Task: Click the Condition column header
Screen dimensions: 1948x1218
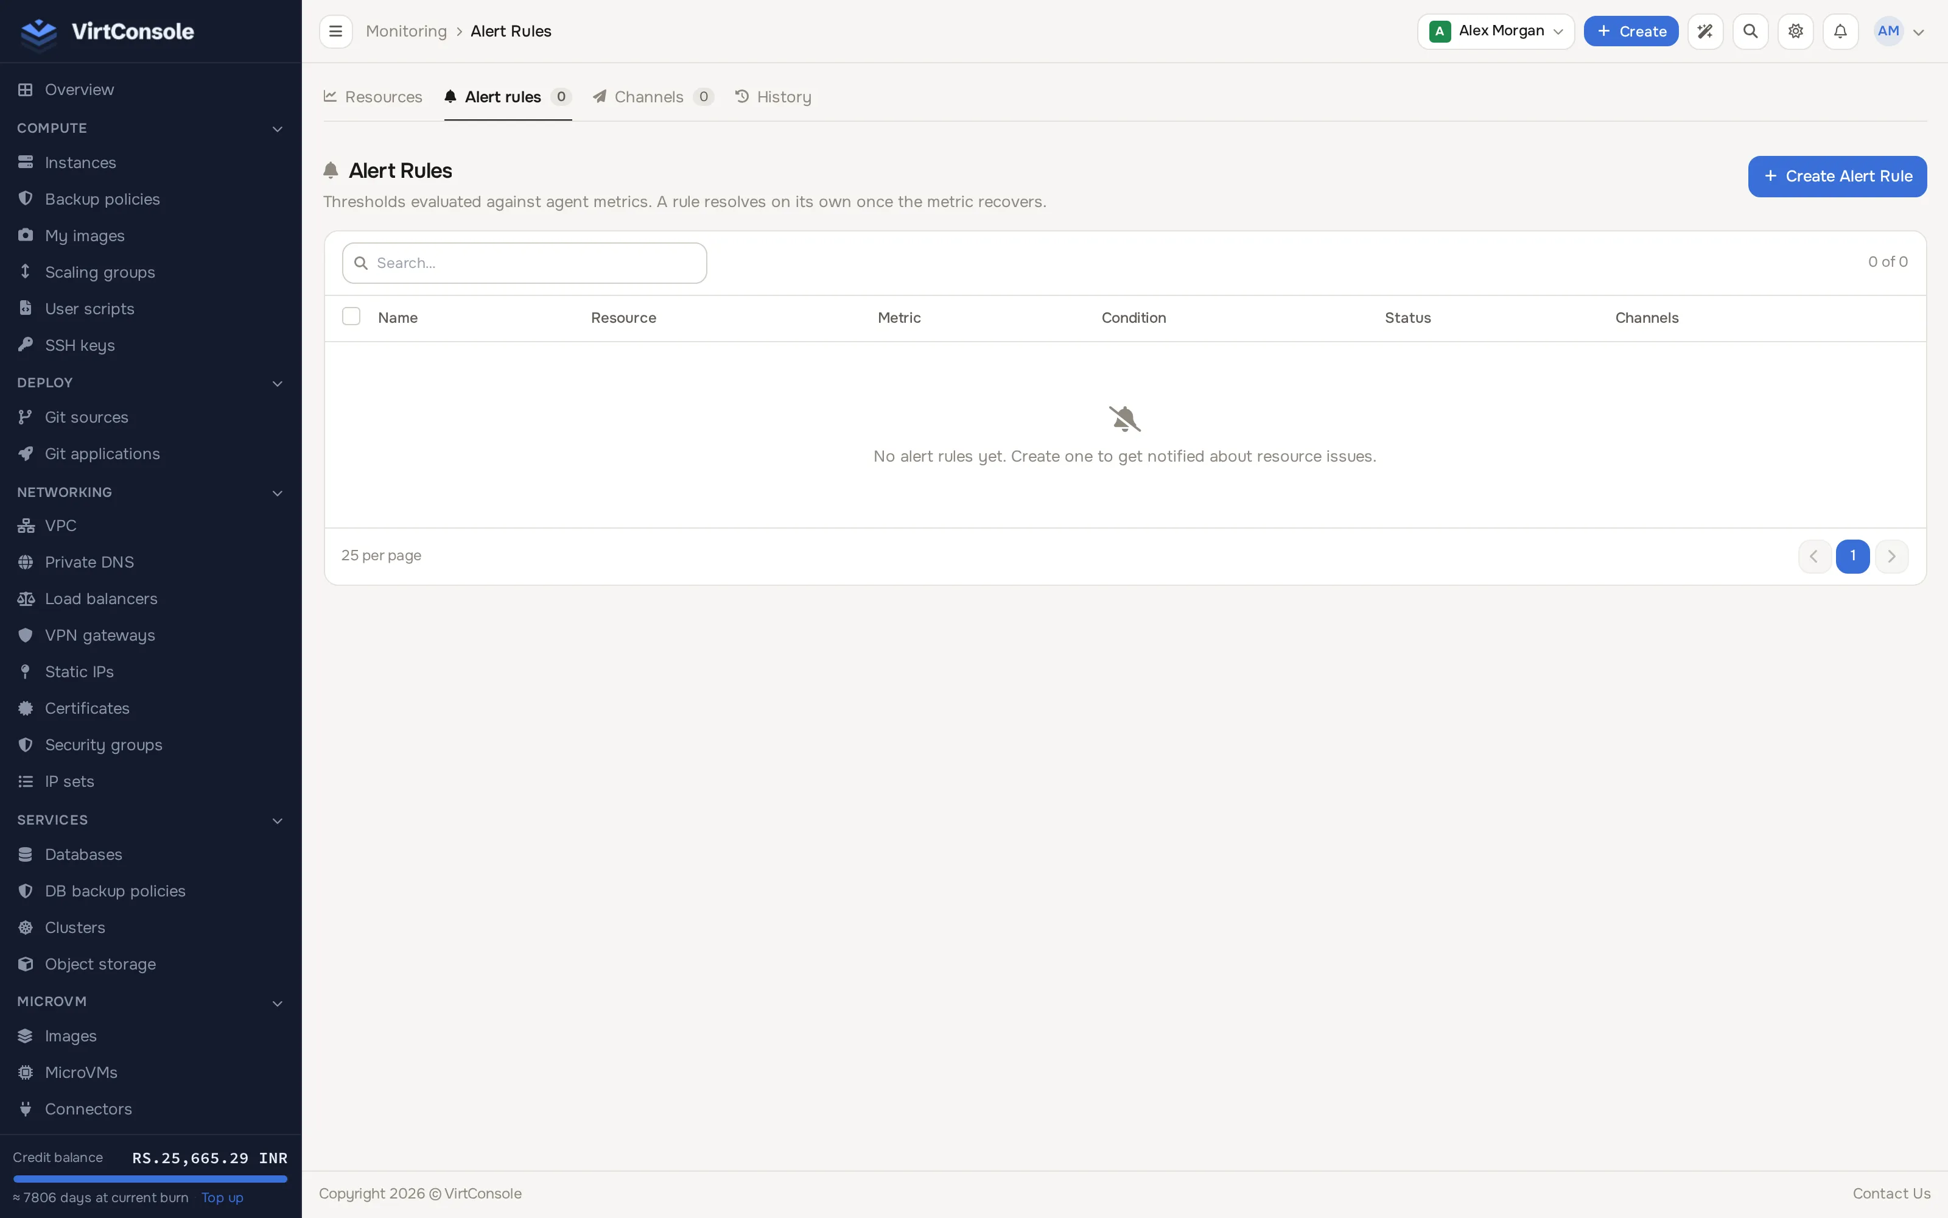Action: click(x=1133, y=317)
